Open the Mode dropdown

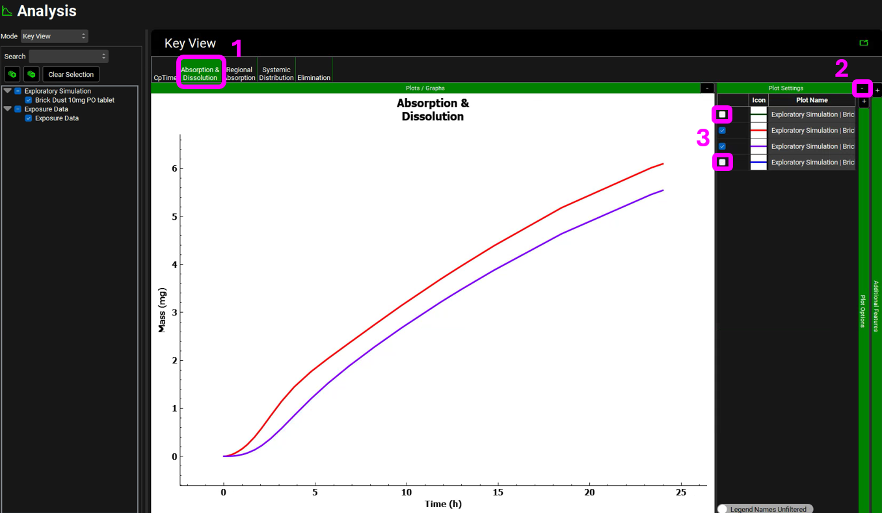[x=54, y=36]
